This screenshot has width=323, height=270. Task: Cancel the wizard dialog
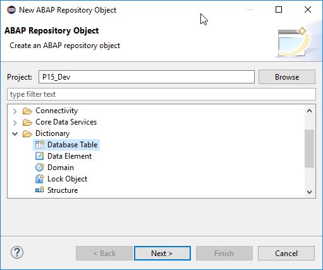(x=286, y=254)
